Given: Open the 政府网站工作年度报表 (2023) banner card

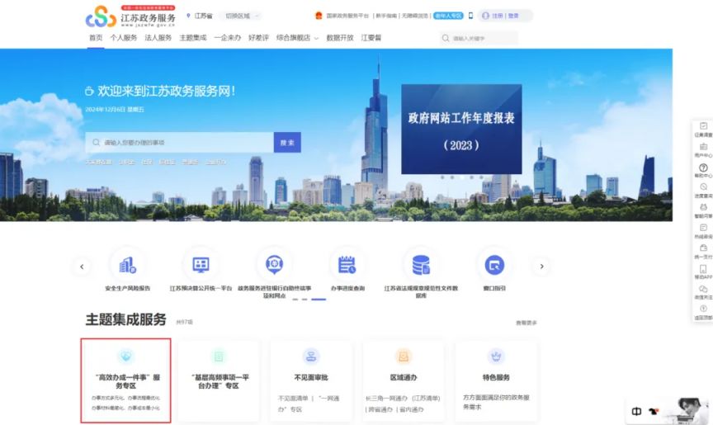Looking at the screenshot, I should [461, 129].
